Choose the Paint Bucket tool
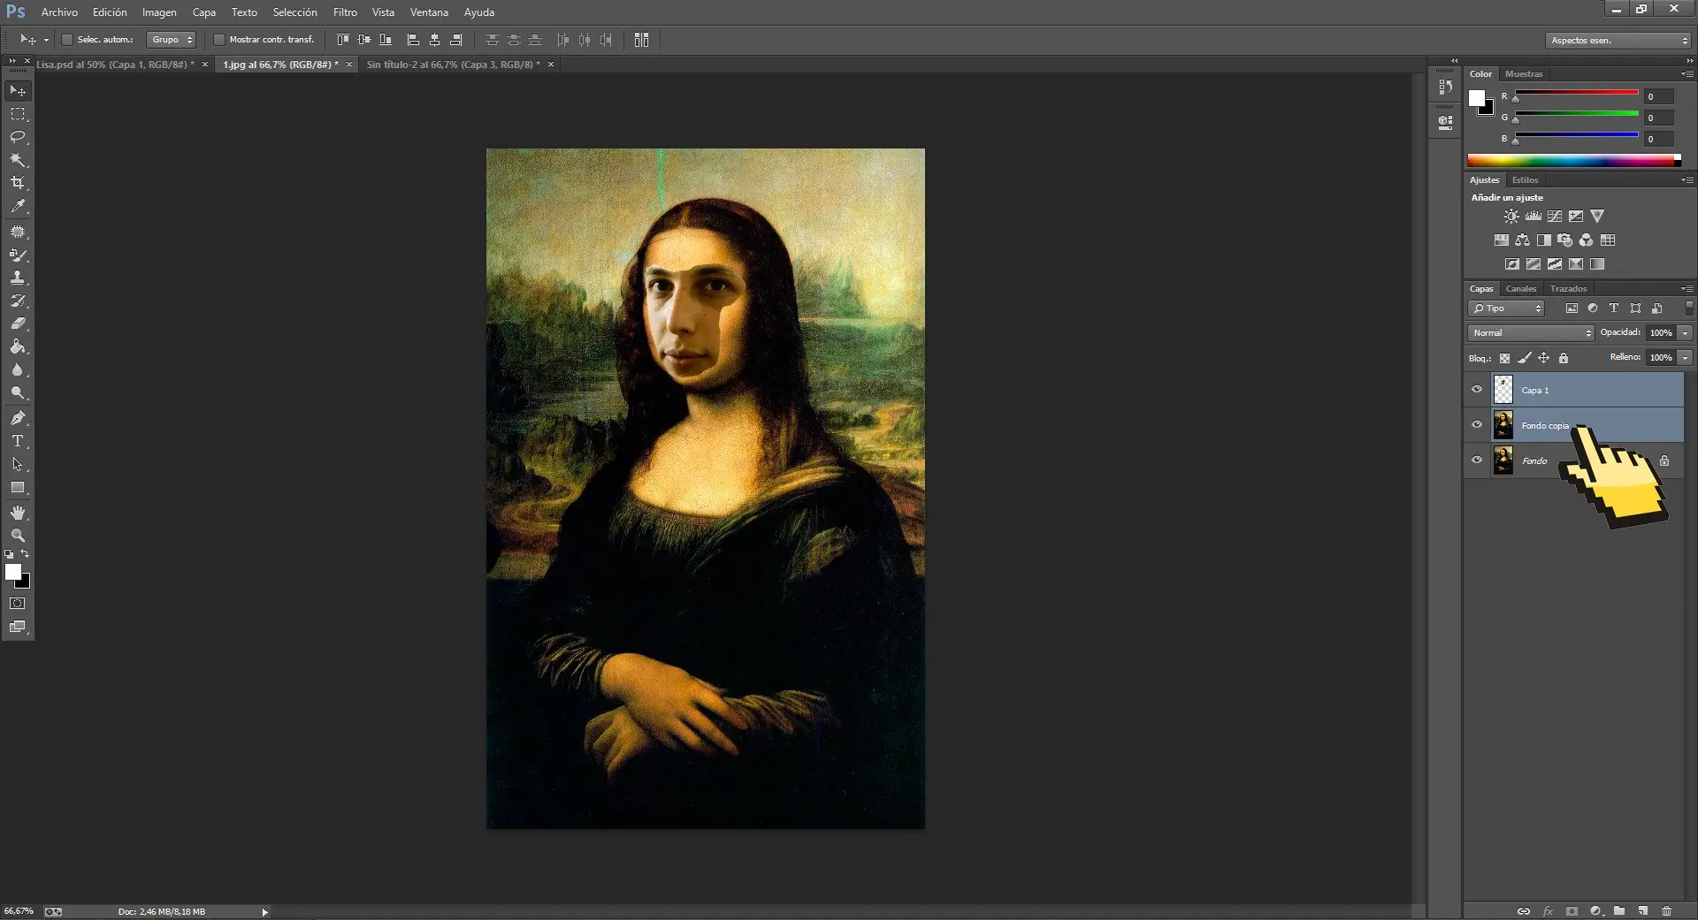This screenshot has height=920, width=1698. [18, 346]
